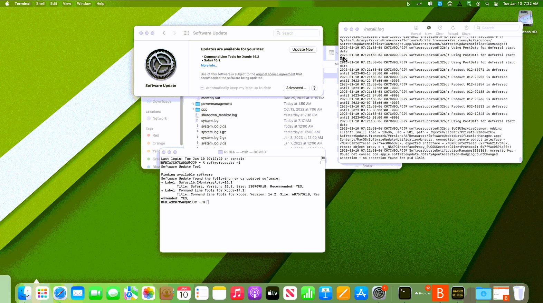Open Launchpad from the Dock
The image size is (543, 303).
(42, 293)
